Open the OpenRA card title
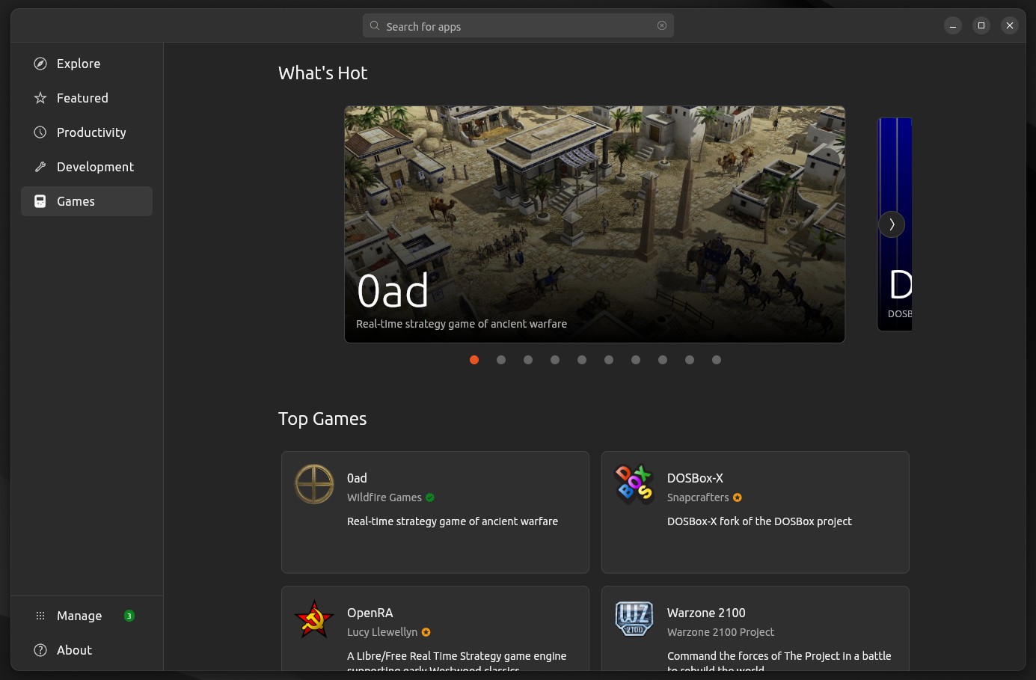This screenshot has height=680, width=1036. click(370, 613)
